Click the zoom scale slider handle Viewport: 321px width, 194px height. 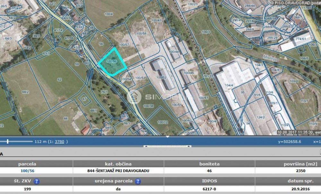pos(8,141)
